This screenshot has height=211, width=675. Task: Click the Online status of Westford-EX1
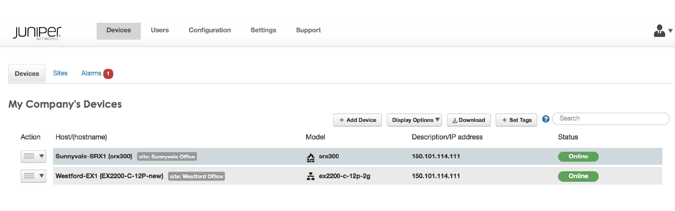click(578, 176)
